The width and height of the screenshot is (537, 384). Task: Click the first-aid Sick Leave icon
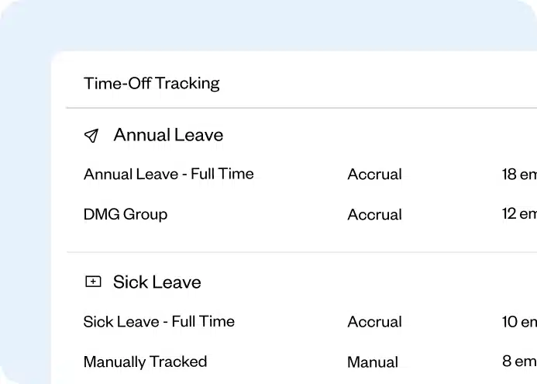(93, 282)
